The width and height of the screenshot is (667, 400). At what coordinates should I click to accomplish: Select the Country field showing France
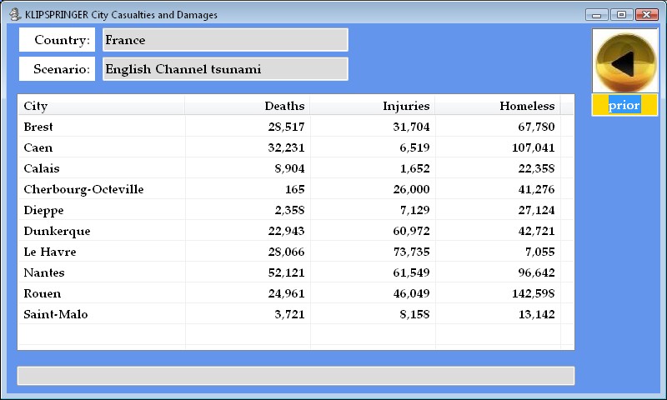click(224, 40)
